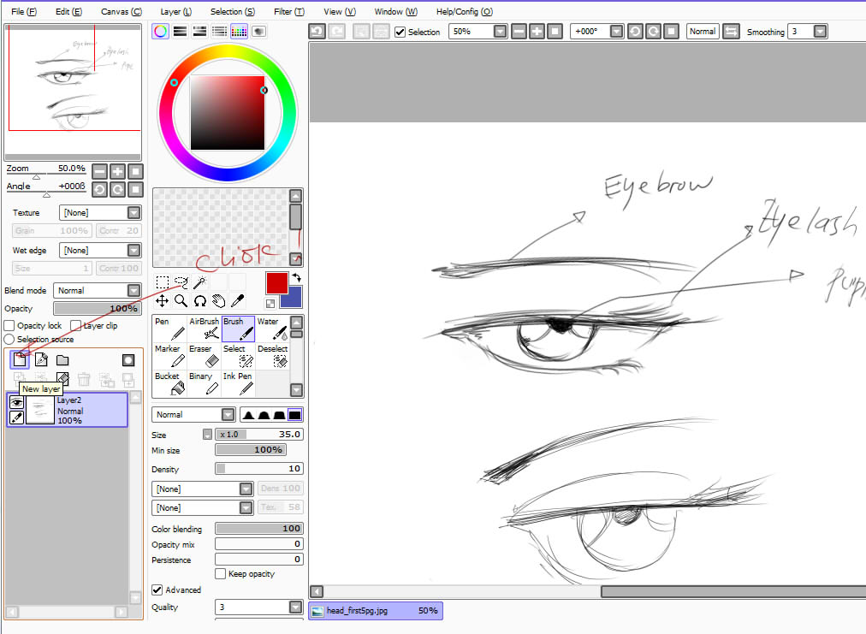Image resolution: width=866 pixels, height=634 pixels.
Task: Activate the Eyedropper color picker tool
Action: pos(238,300)
